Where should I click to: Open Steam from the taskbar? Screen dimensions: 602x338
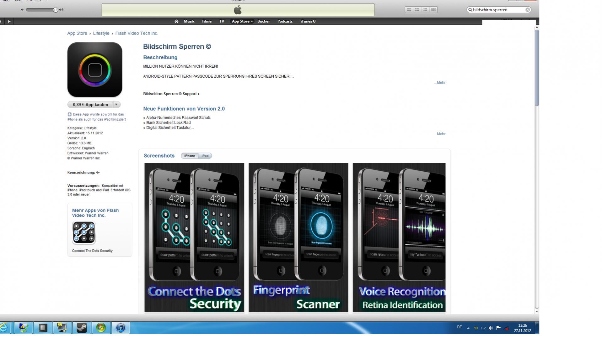click(x=82, y=328)
